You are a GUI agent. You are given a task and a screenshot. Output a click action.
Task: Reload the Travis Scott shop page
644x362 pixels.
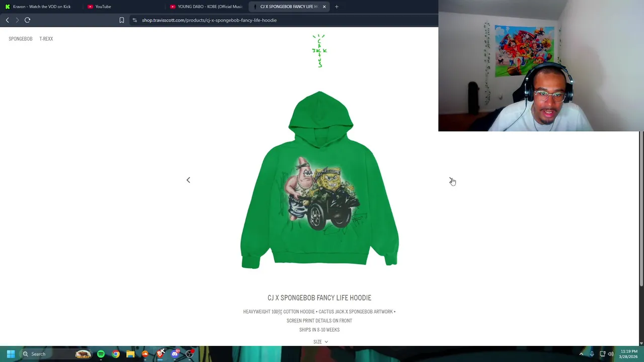tap(28, 20)
